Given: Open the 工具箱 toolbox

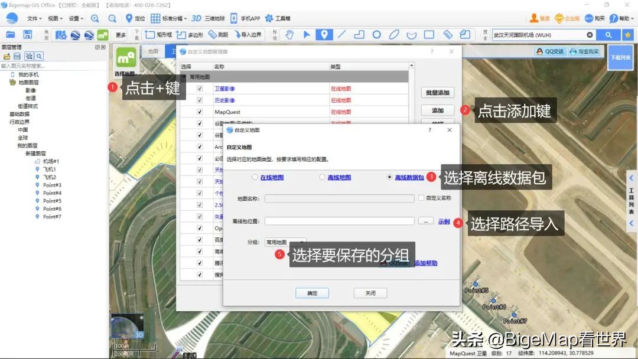Looking at the screenshot, I should (282, 18).
